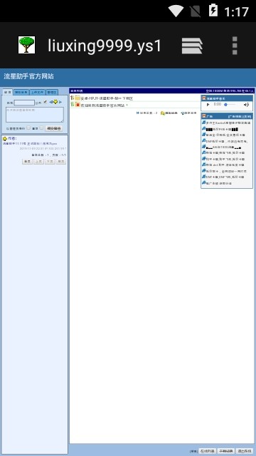Click the rightmost button in bottom bar
Viewport: 256px width, 456px height.
pos(245,451)
